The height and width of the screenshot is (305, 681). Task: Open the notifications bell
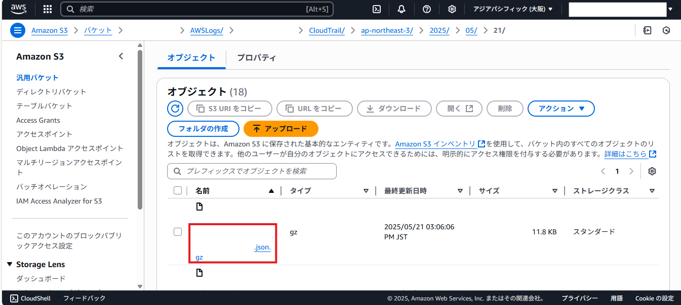tap(402, 9)
